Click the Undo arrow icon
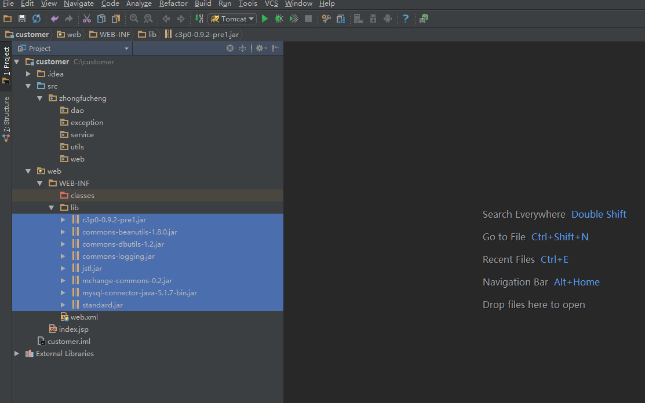The width and height of the screenshot is (645, 403). tap(54, 19)
